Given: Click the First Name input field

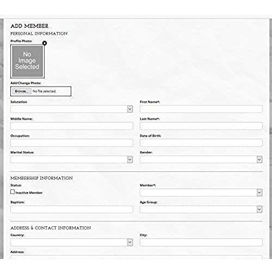Looking at the screenshot, I should (x=201, y=109).
